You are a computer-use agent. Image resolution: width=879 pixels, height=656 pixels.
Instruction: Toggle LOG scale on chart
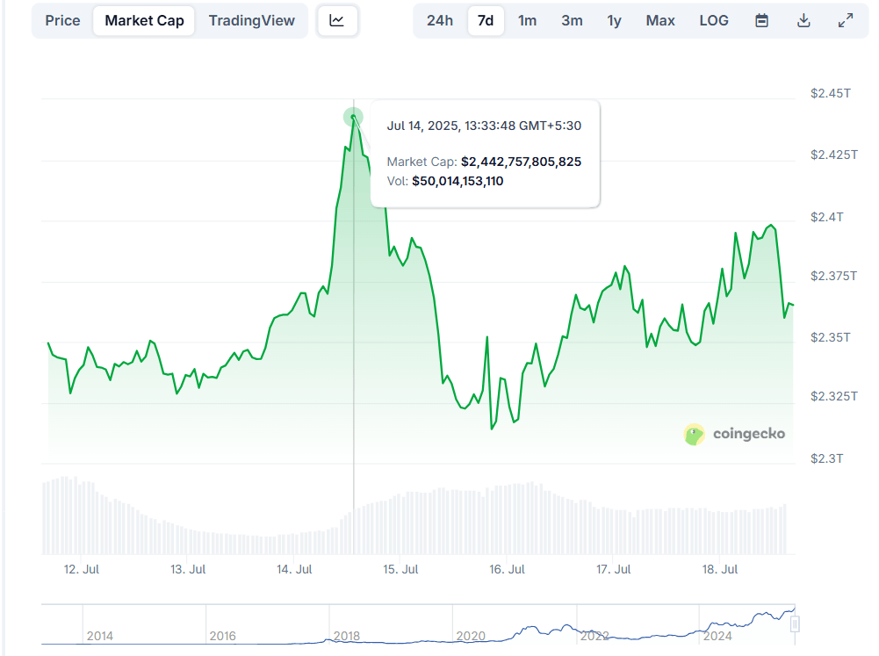714,20
